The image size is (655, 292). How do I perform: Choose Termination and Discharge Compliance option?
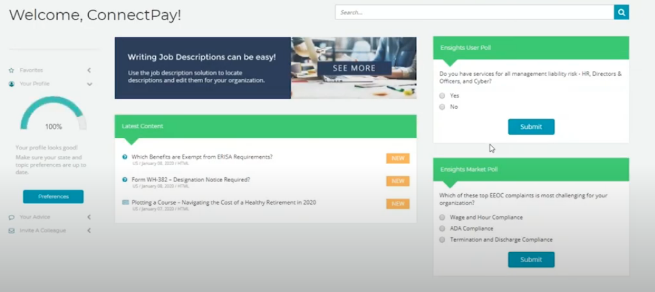click(442, 240)
